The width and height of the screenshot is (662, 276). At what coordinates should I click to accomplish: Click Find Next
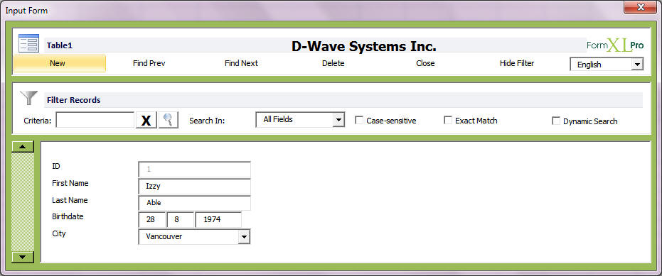(241, 63)
